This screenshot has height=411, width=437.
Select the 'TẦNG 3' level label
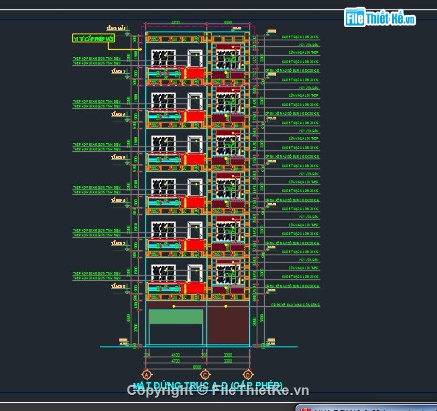point(119,244)
